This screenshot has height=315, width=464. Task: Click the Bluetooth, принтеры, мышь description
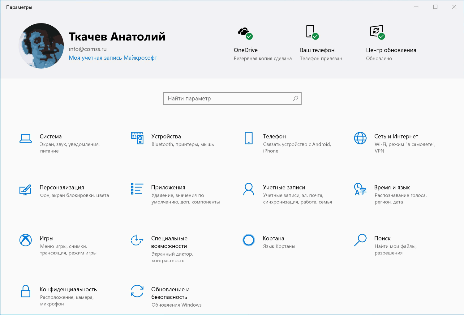[183, 144]
